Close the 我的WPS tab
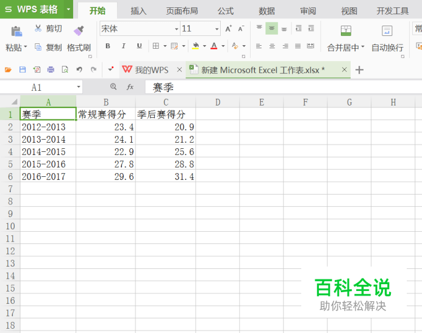Viewport: 422px width, 333px height. (x=179, y=70)
